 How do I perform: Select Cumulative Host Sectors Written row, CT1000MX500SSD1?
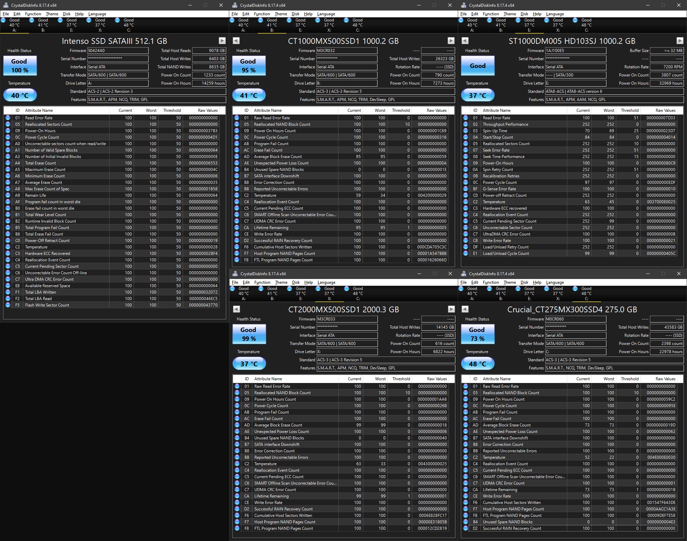point(340,247)
